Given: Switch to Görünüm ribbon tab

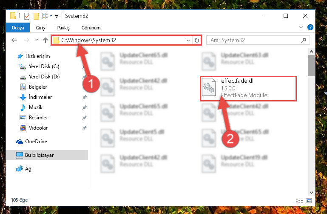Looking at the screenshot, I should (x=91, y=28).
